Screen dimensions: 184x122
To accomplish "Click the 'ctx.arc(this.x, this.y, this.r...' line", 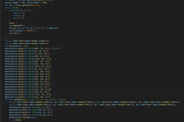I will pos(34,28).
